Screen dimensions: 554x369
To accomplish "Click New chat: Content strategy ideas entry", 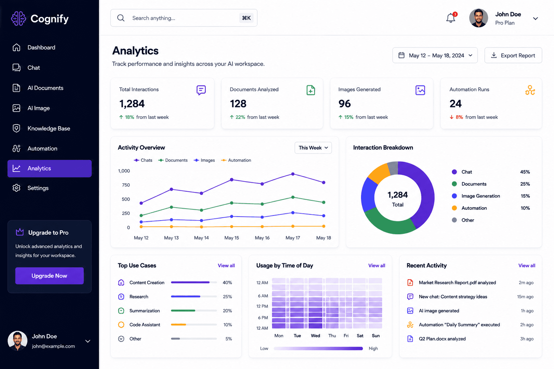I will (x=470, y=297).
